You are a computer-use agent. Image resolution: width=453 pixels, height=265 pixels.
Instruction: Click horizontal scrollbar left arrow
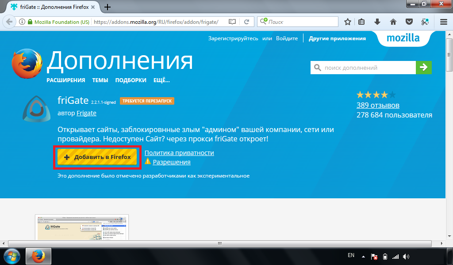(3, 244)
